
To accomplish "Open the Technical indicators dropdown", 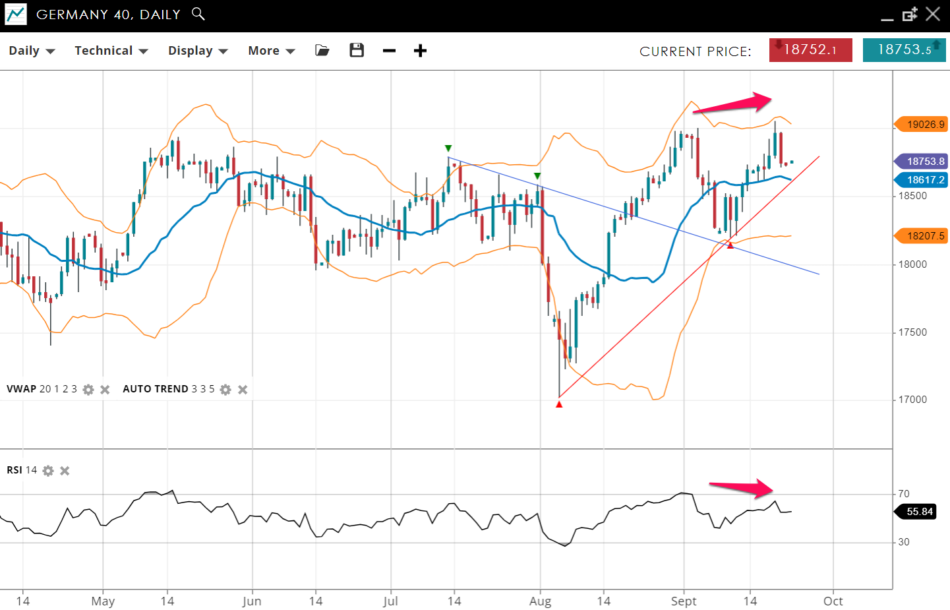I will click(111, 51).
